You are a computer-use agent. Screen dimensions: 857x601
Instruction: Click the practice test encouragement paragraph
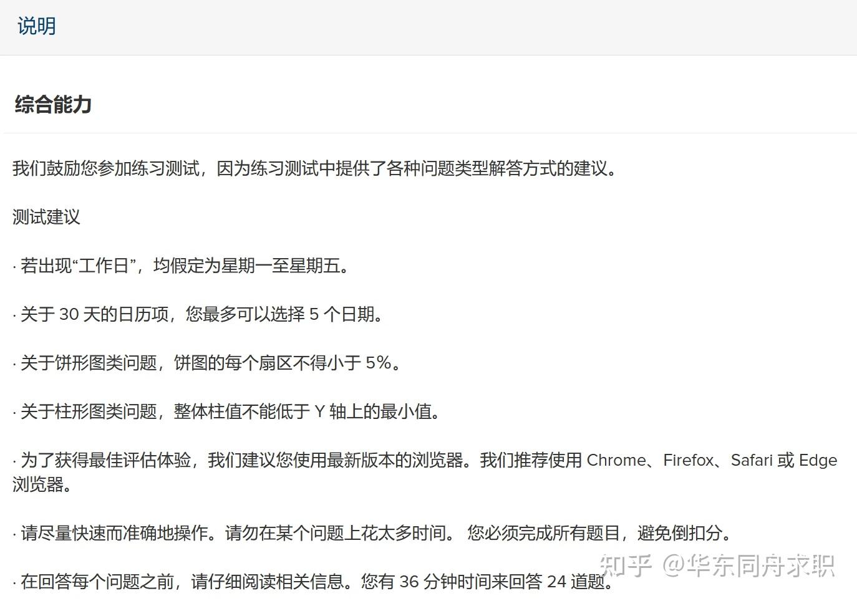312,168
